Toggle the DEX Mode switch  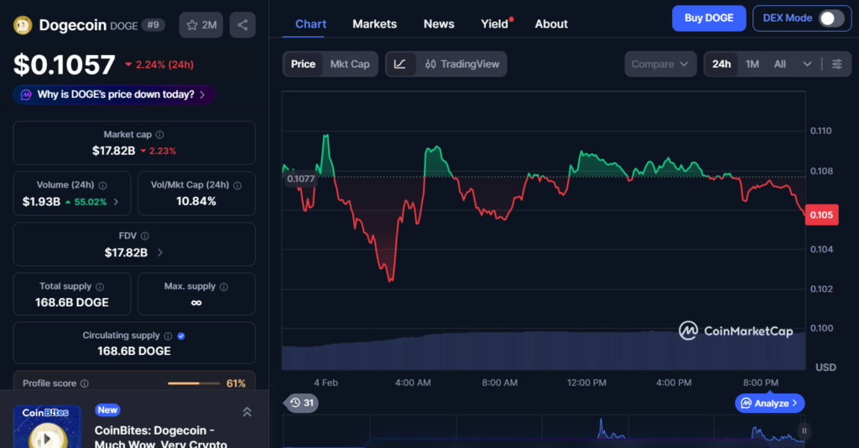tap(830, 18)
